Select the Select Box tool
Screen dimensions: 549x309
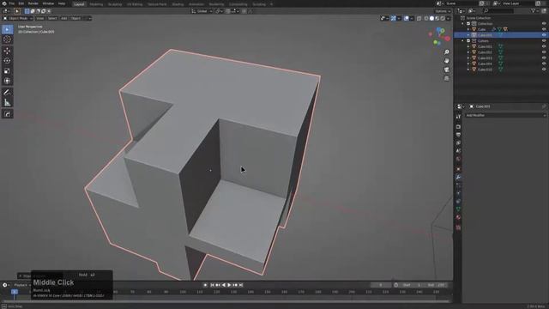pyautogui.click(x=7, y=29)
